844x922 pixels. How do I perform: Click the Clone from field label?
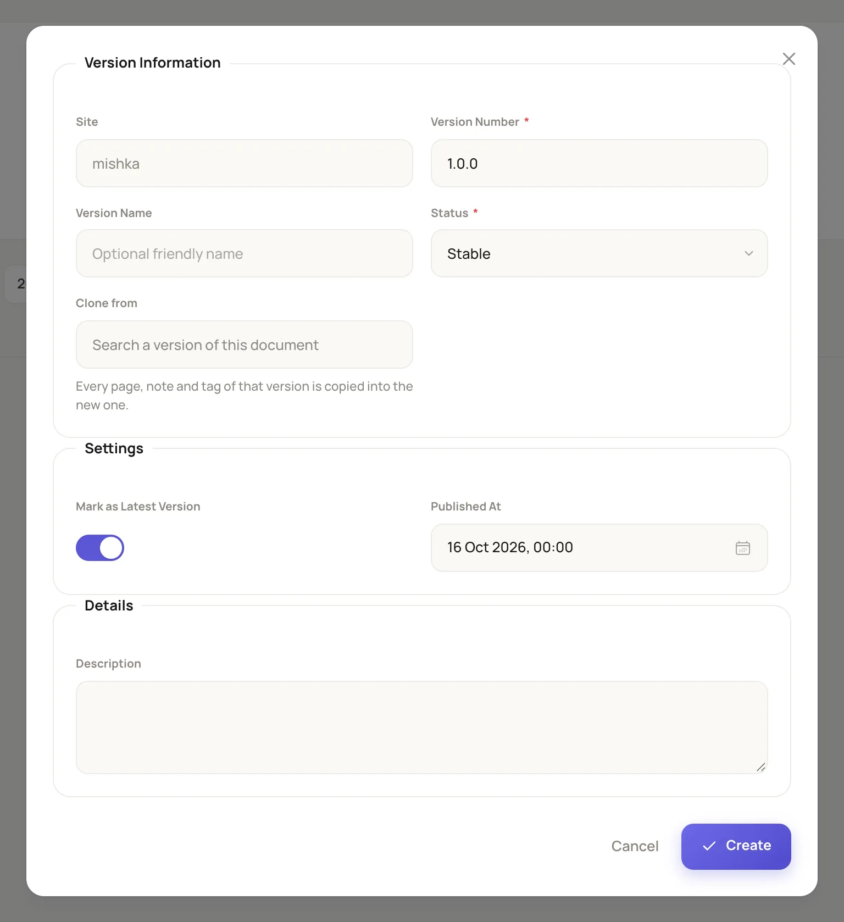pos(107,303)
